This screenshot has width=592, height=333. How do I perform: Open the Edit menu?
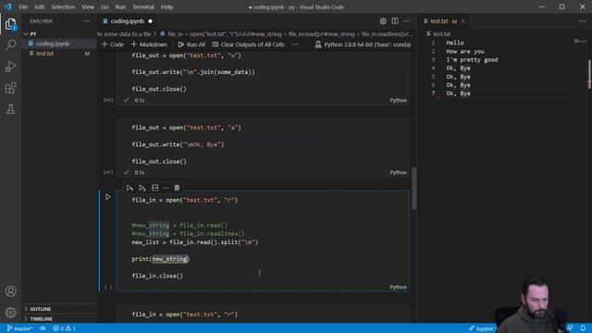click(x=39, y=6)
